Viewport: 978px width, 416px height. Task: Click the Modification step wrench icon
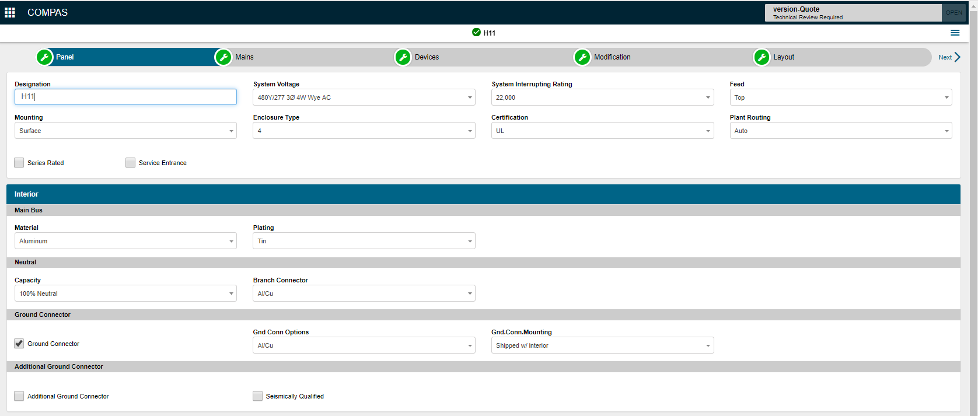[x=582, y=57]
